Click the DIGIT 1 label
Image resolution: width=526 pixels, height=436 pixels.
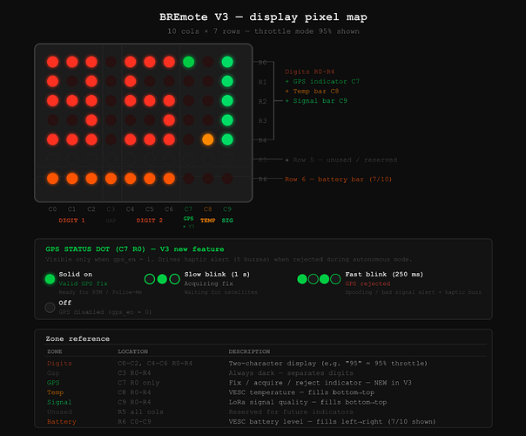[x=71, y=221]
